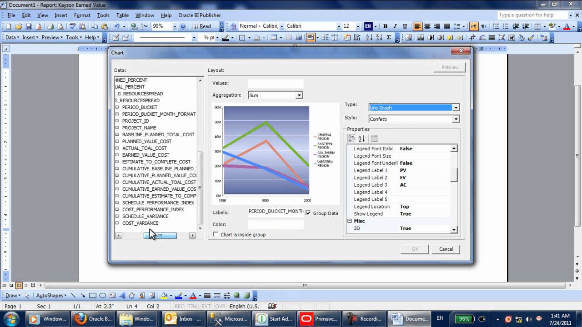Click the Print icon in the toolbar
The image size is (582, 327).
pos(50,26)
